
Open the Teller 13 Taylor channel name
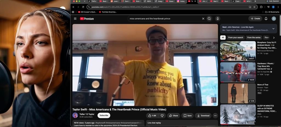pyautogui.click(x=87, y=114)
